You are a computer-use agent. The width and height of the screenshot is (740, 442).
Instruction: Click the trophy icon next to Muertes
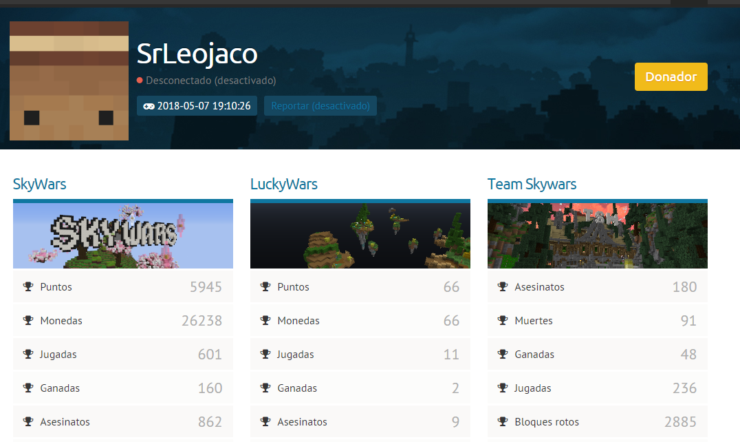point(503,320)
